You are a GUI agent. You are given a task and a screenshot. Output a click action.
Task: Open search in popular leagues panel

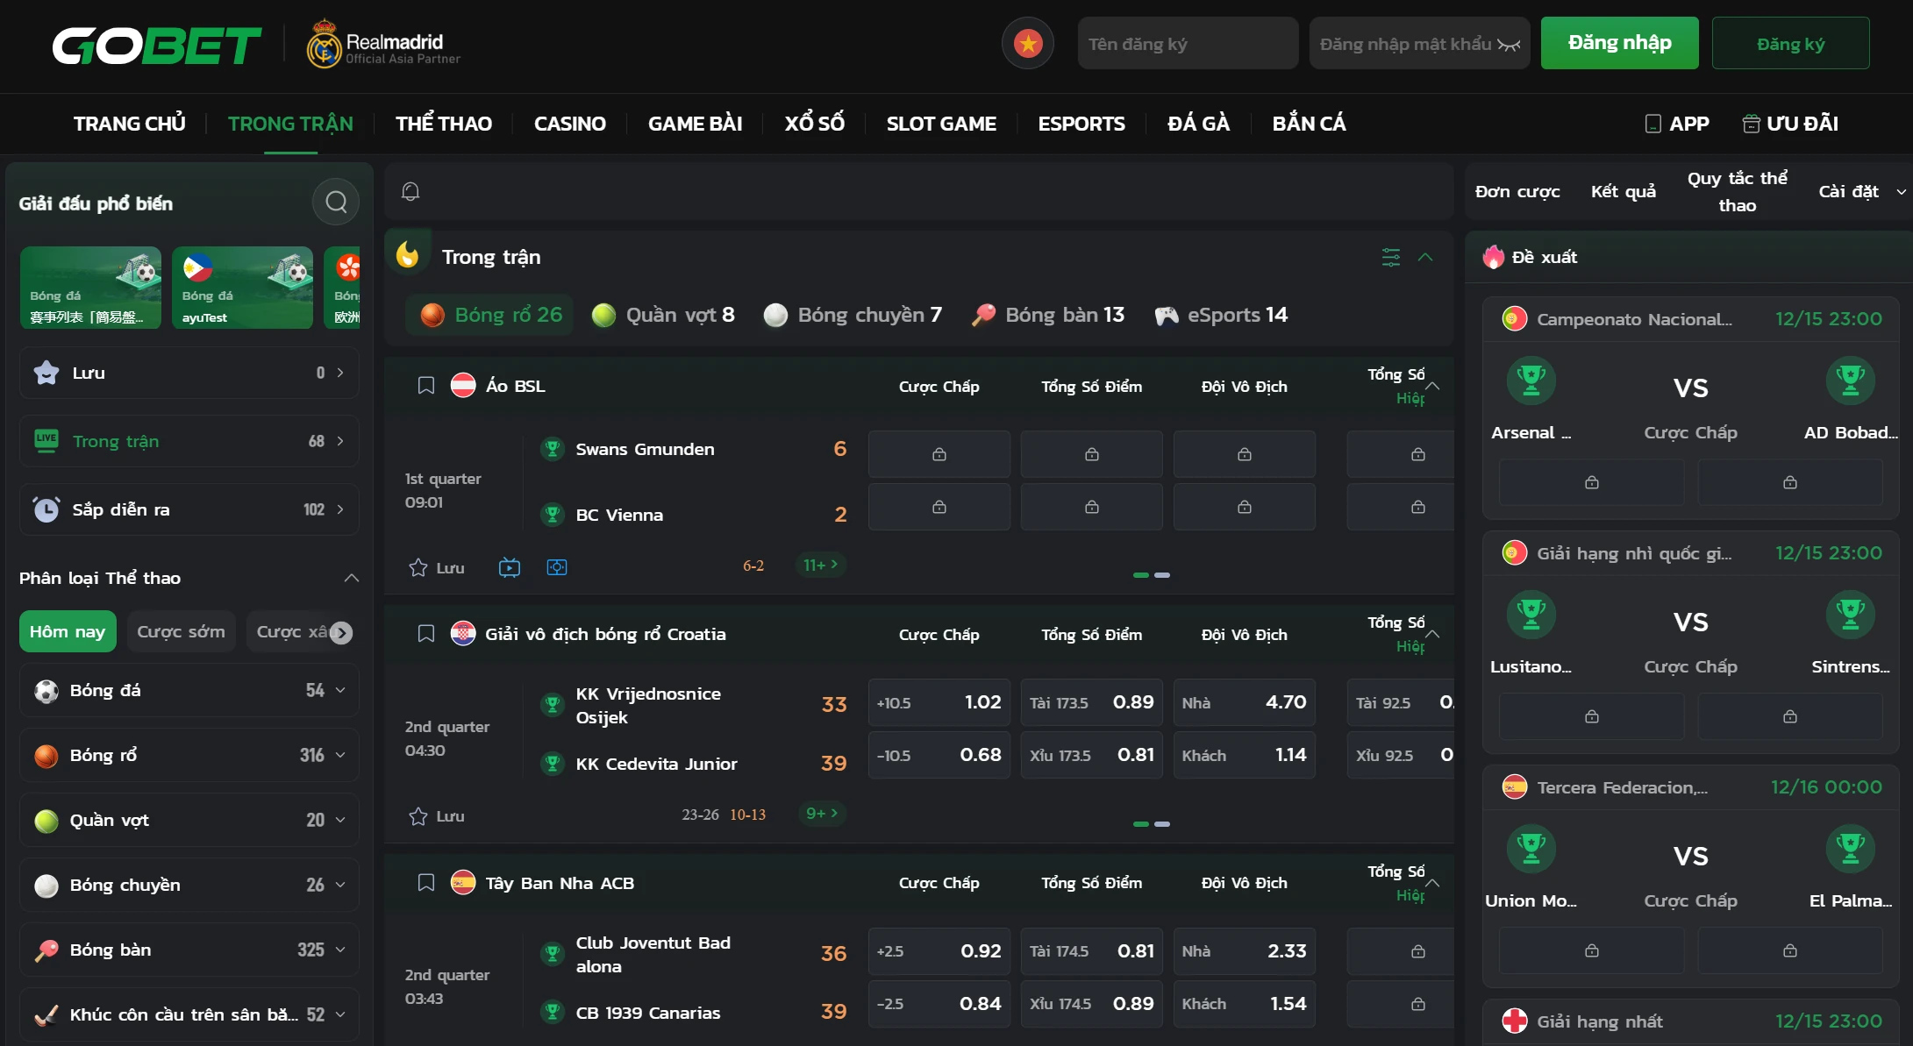[336, 203]
